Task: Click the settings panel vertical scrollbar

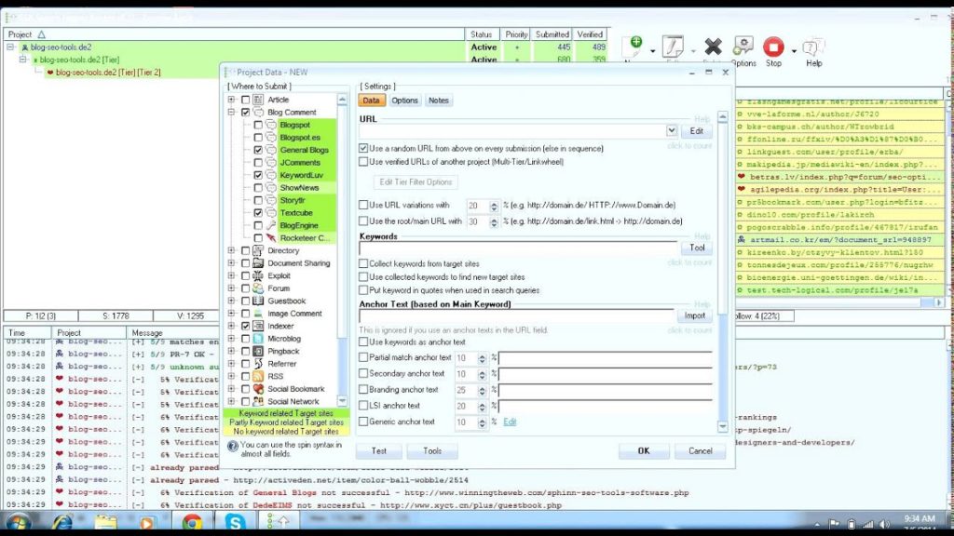Action: coord(722,272)
